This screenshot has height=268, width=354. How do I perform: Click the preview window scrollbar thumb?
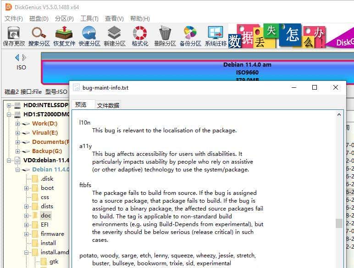(x=339, y=223)
